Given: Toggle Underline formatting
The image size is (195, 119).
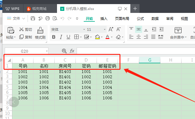Looking at the screenshot, I should point(68,37).
